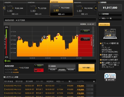Click the upper gray pin marker on chart
Screen dimensions: 124x97
[44, 37]
